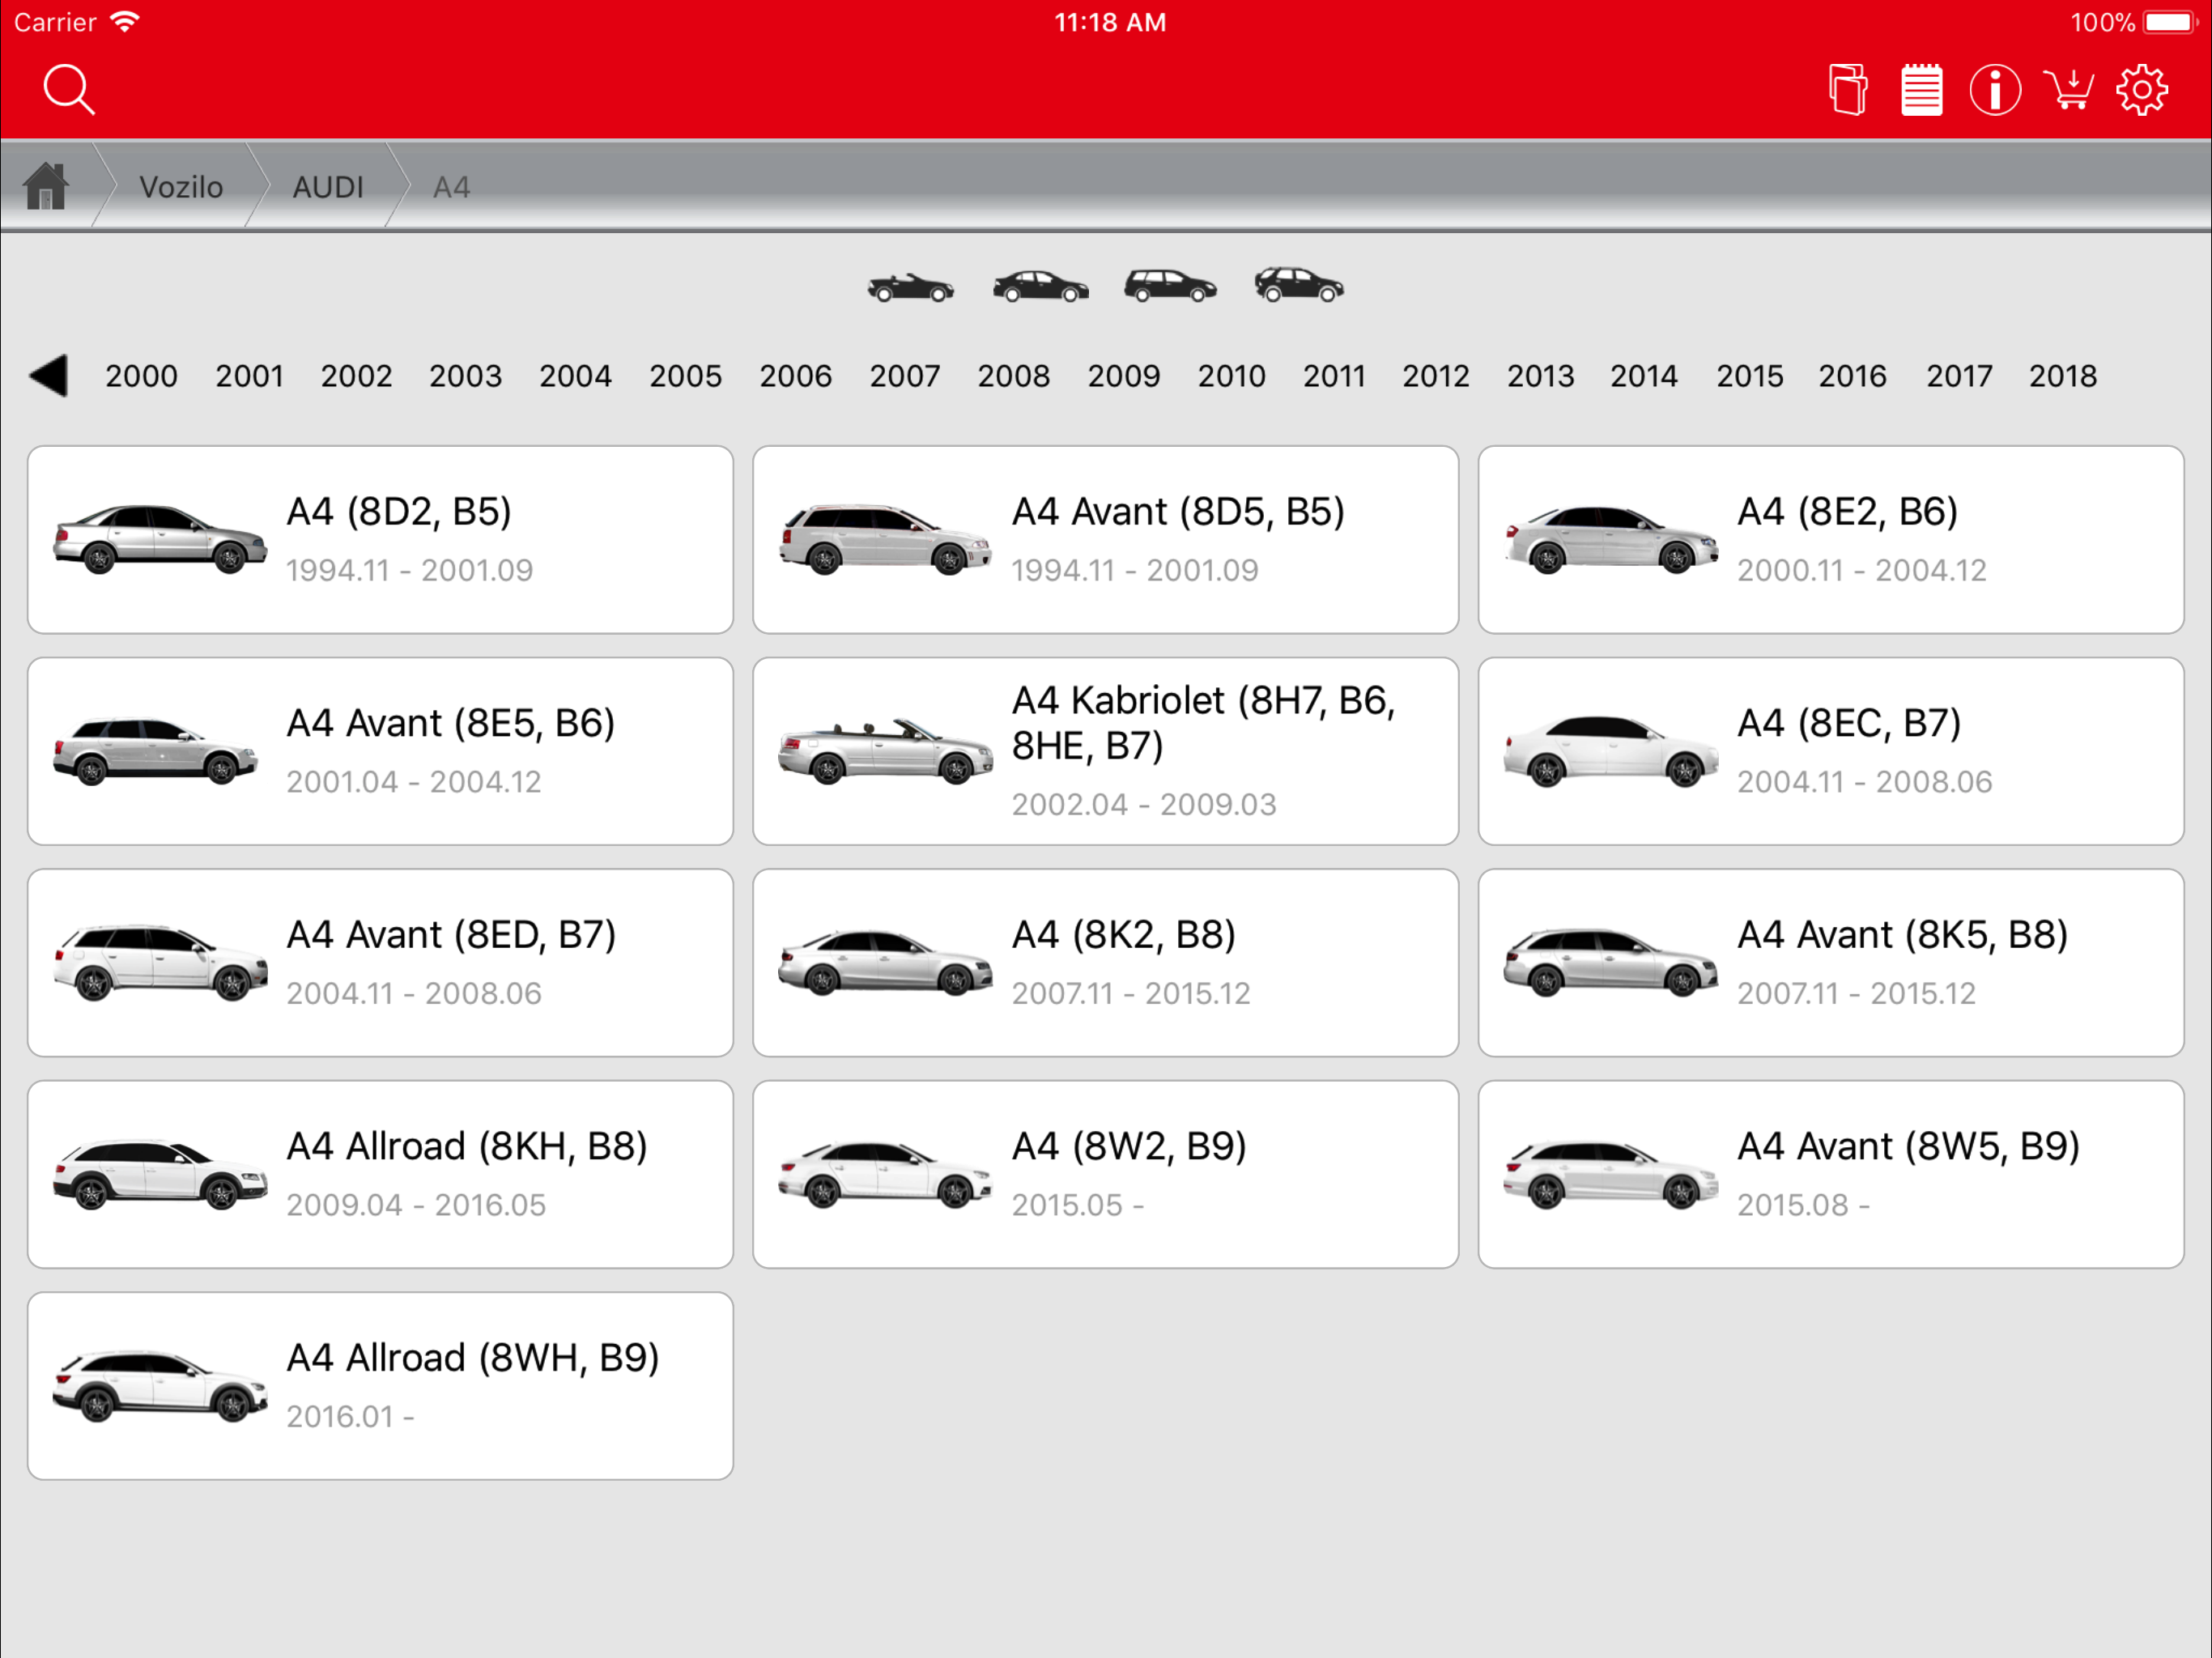The image size is (2212, 1658).
Task: Open the search magnifier icon
Action: click(68, 90)
